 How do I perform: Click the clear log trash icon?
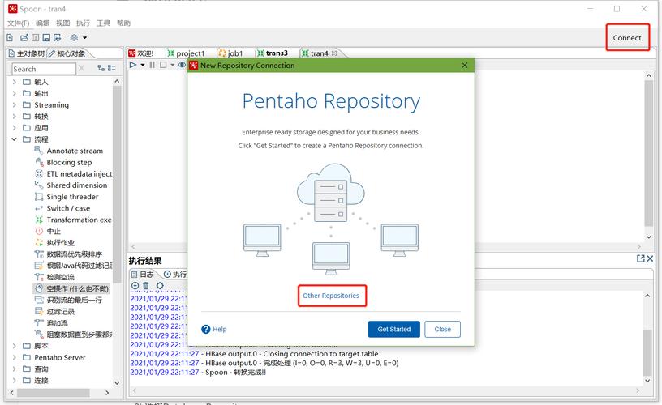pyautogui.click(x=146, y=285)
